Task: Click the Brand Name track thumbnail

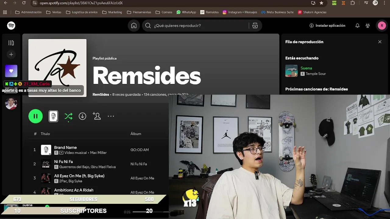Action: click(x=46, y=150)
